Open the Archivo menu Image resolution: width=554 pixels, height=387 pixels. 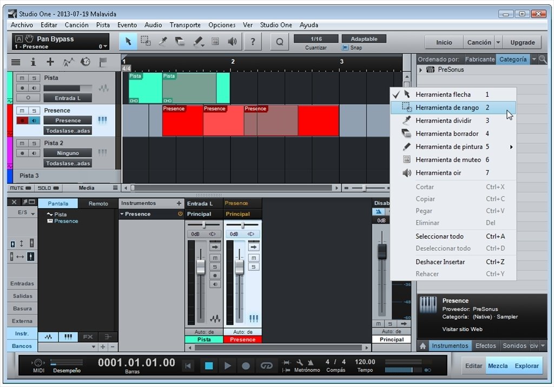[22, 25]
